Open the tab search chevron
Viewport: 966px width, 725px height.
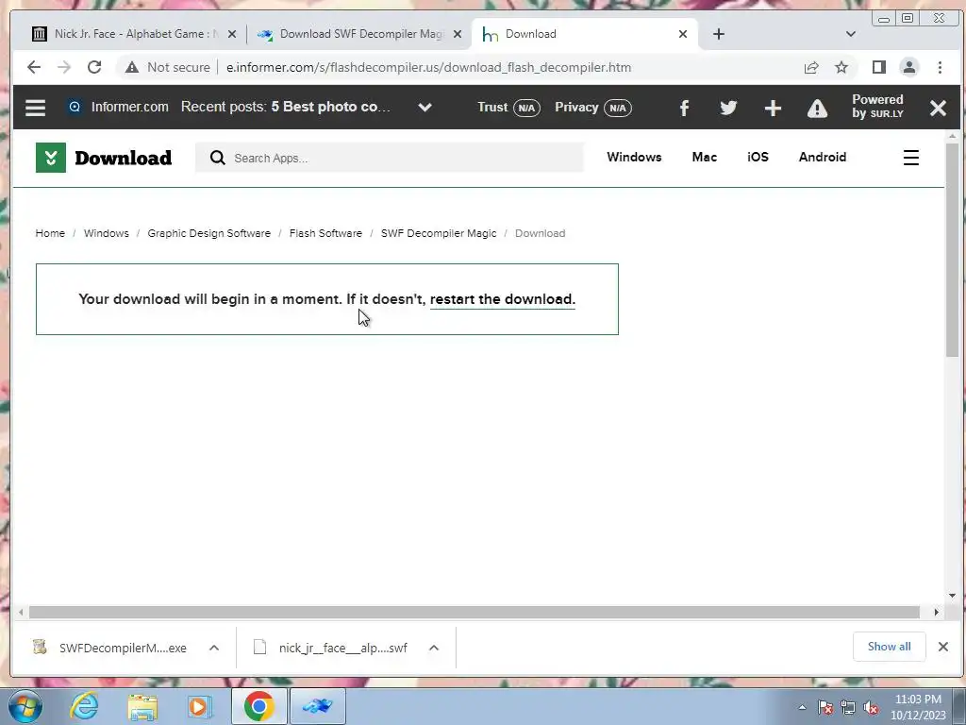(x=851, y=34)
